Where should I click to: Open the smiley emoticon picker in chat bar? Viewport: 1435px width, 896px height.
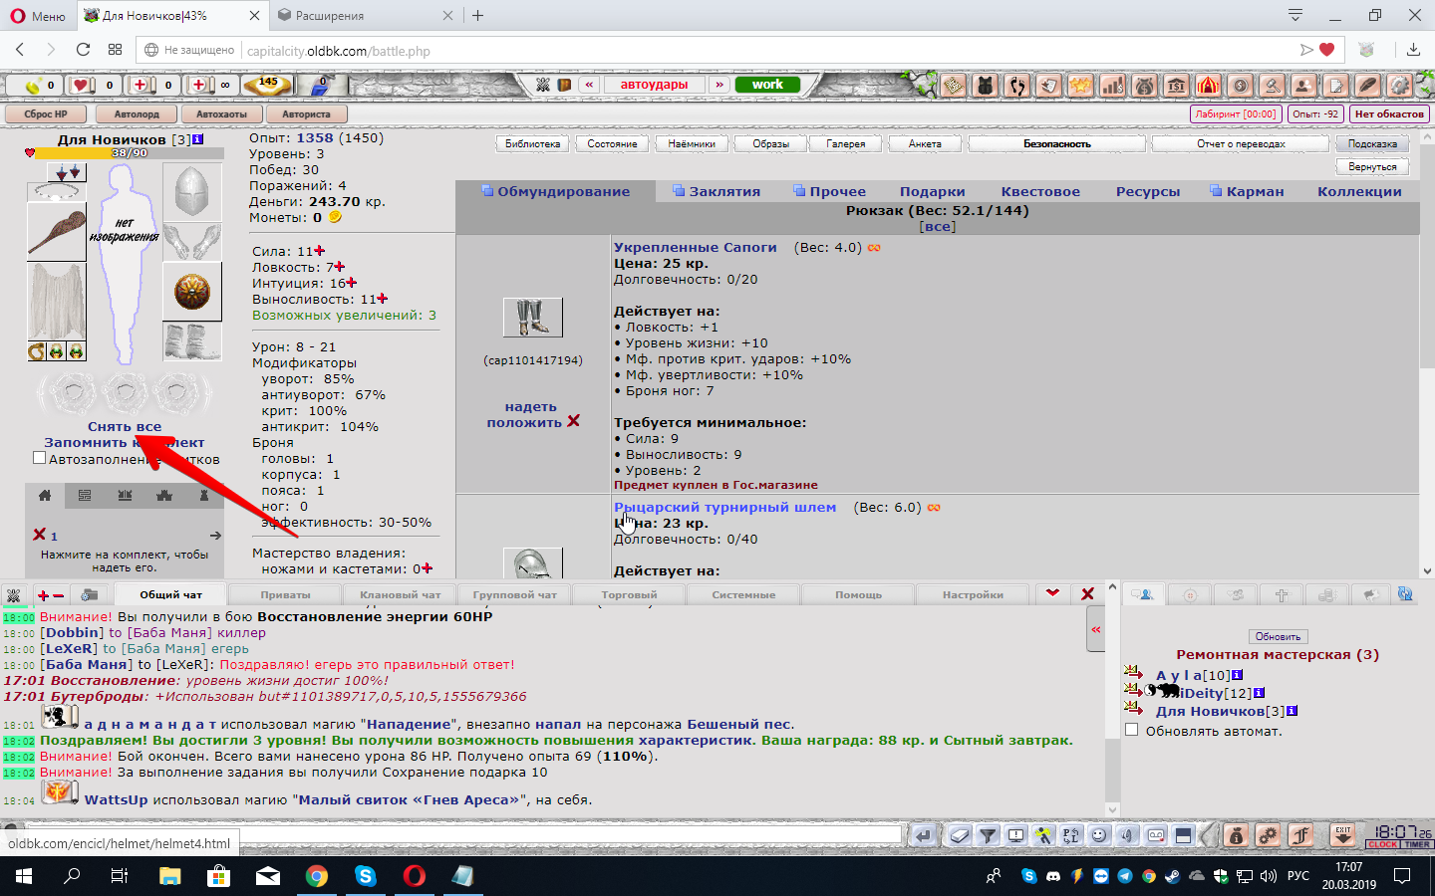(x=1099, y=835)
